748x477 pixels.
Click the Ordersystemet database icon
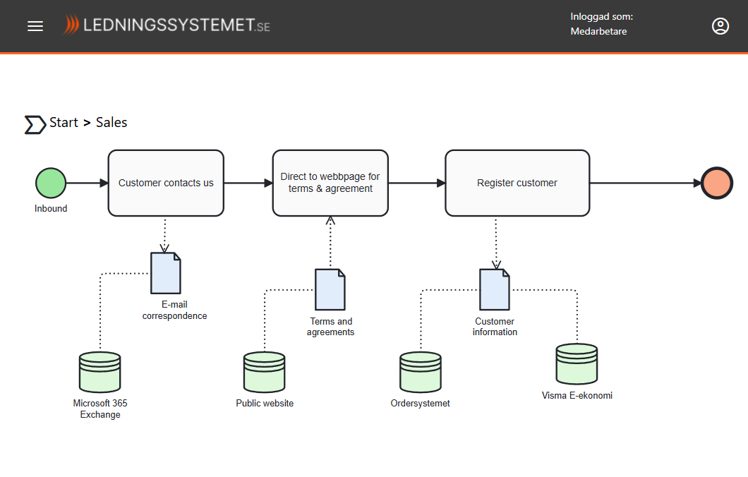[x=421, y=372]
